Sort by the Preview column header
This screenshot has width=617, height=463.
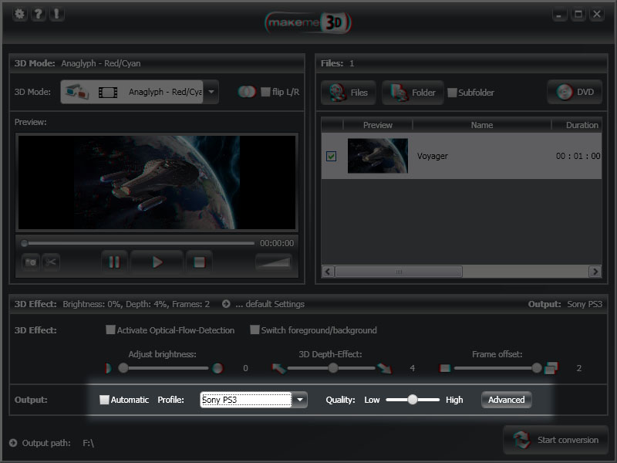tap(378, 125)
